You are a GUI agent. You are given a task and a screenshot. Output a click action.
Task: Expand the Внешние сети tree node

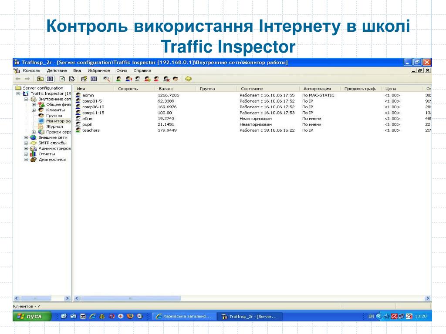pyautogui.click(x=26, y=137)
